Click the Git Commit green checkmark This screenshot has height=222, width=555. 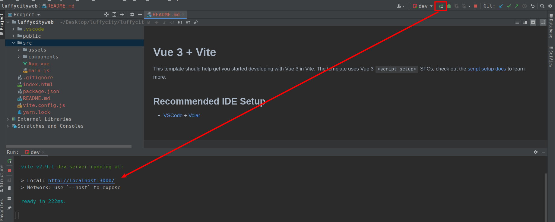pos(509,6)
